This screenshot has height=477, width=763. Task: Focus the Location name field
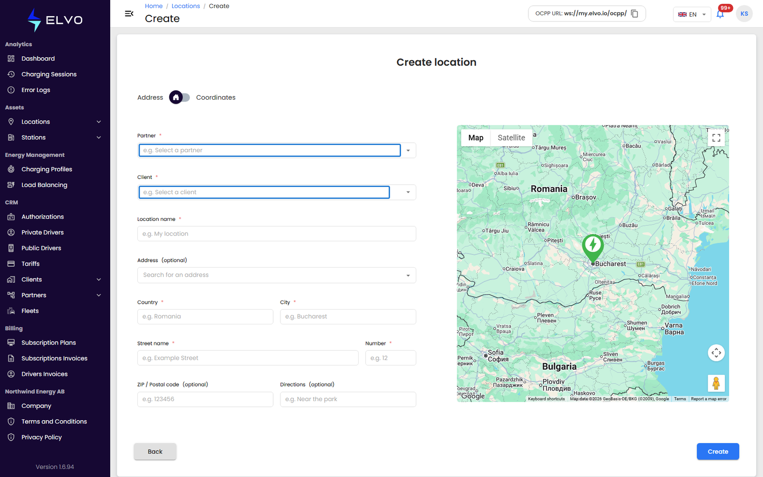277,234
